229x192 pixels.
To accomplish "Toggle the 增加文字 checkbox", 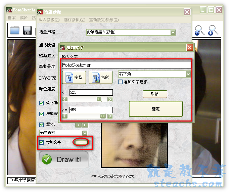I will coord(42,142).
